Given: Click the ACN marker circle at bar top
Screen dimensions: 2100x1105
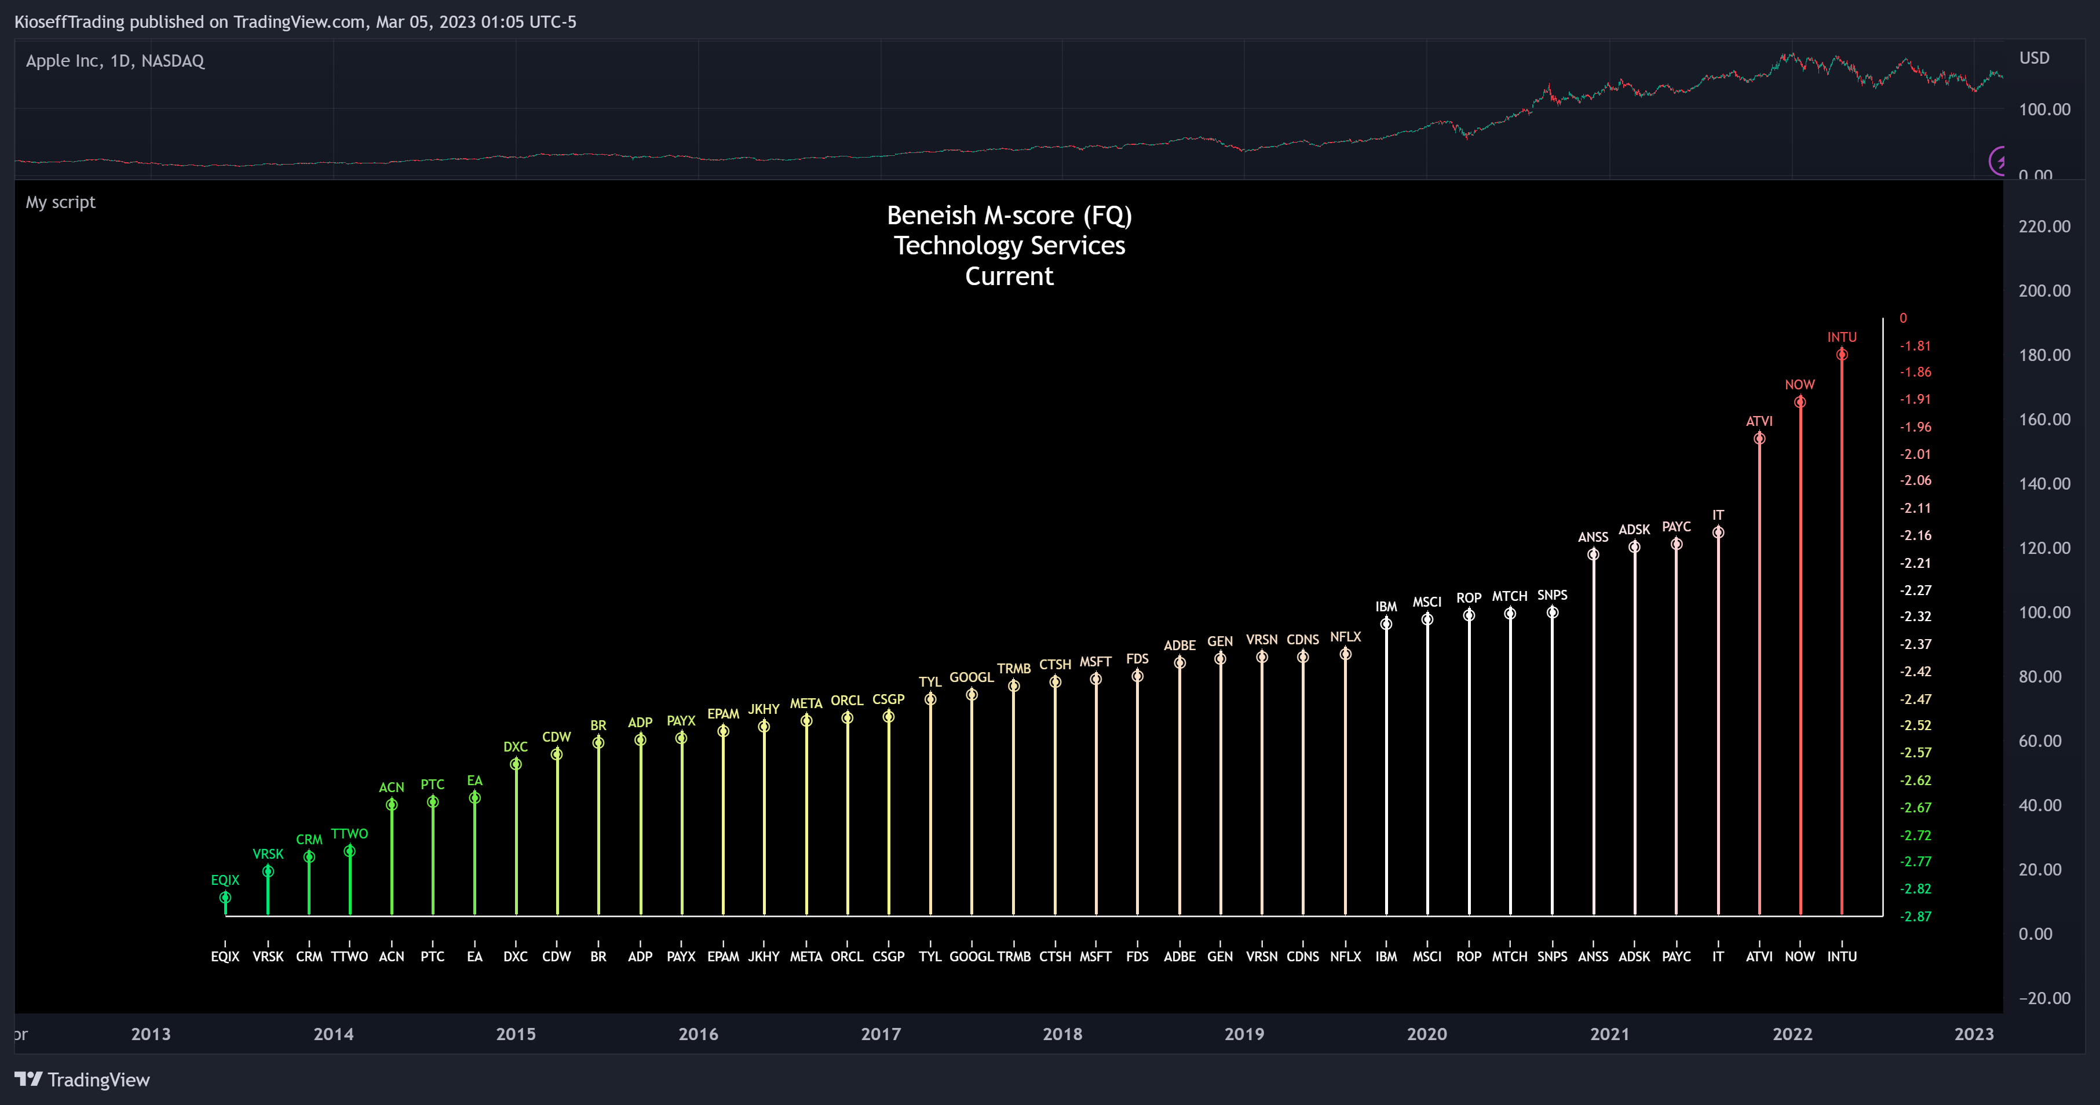Looking at the screenshot, I should [x=391, y=805].
